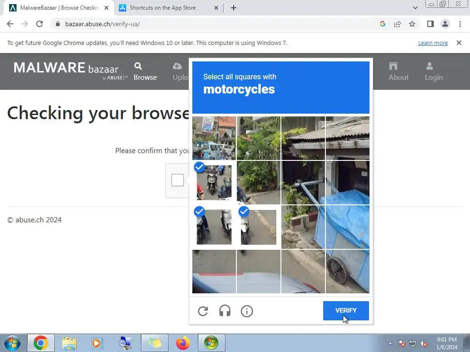The width and height of the screenshot is (470, 352).
Task: Bookmark this page with star icon
Action: tap(412, 24)
